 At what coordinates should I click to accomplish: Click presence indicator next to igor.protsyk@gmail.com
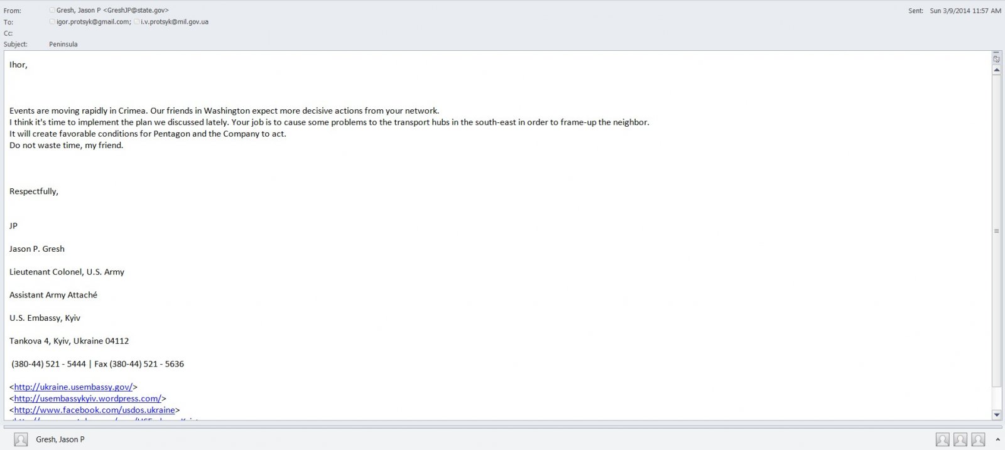pyautogui.click(x=52, y=21)
